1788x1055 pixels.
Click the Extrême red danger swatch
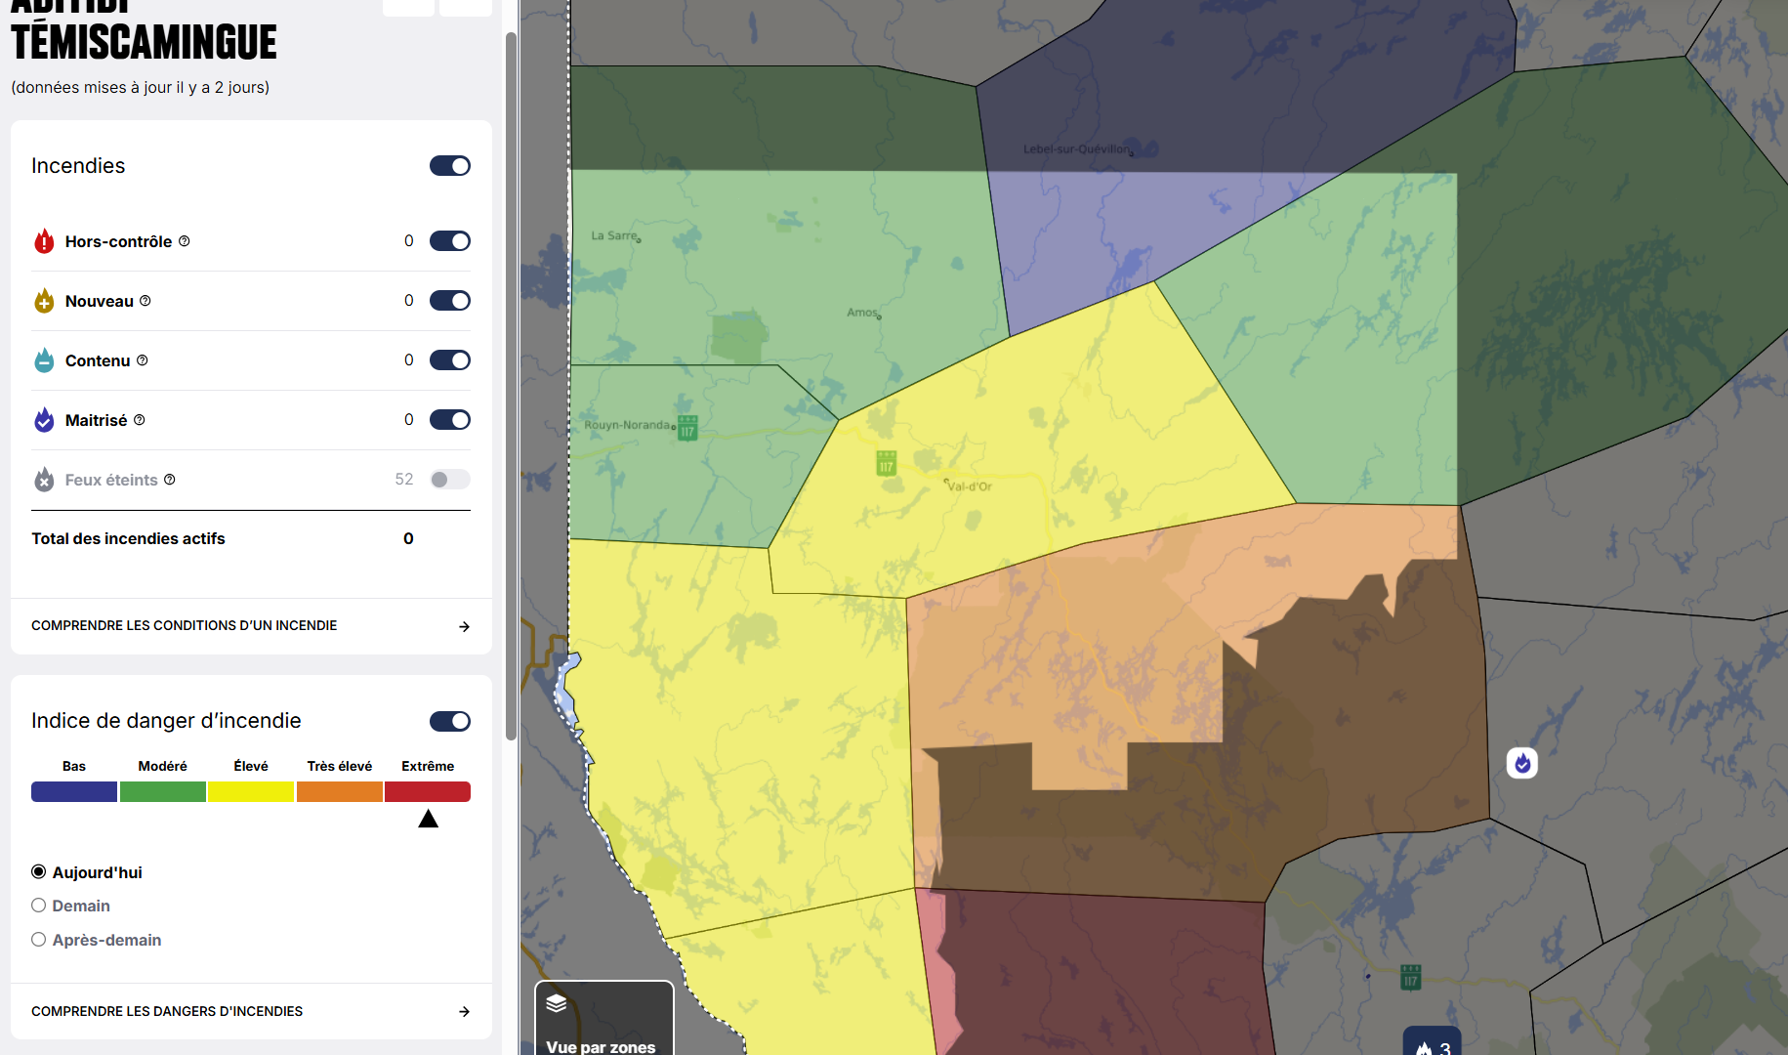pyautogui.click(x=428, y=791)
